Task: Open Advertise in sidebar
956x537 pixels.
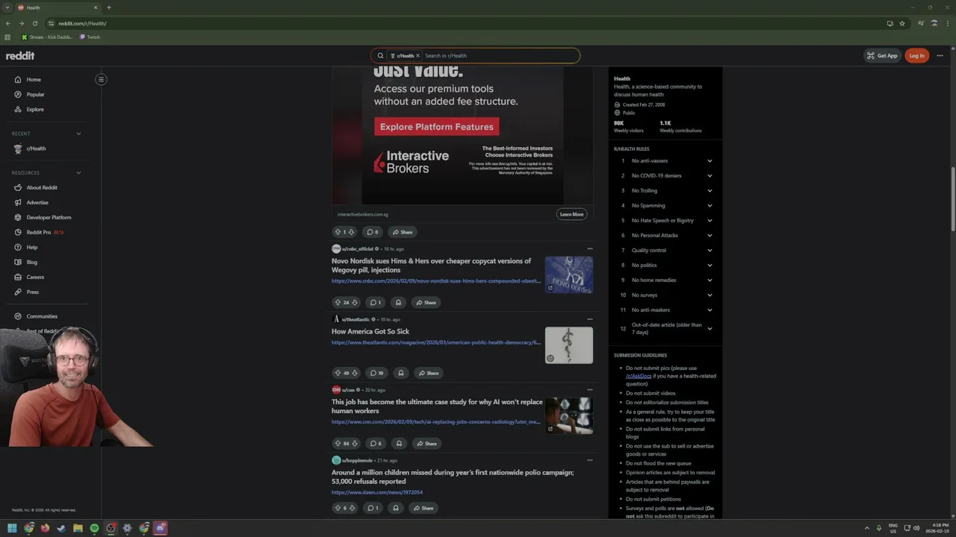Action: click(37, 203)
